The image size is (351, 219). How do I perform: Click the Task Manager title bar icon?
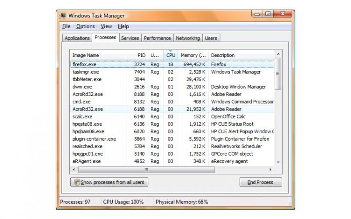(63, 15)
